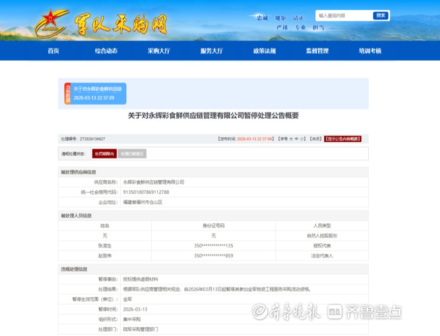Click the 军队采购网 site title
The image size is (440, 336).
click(x=121, y=23)
